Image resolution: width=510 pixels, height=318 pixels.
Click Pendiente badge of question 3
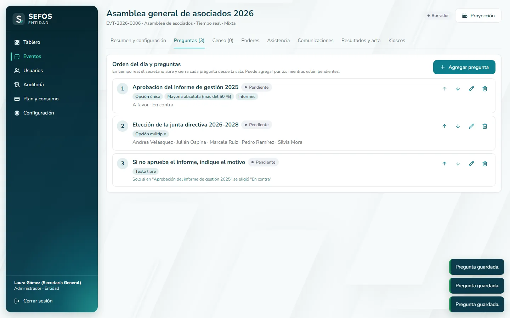[263, 162]
